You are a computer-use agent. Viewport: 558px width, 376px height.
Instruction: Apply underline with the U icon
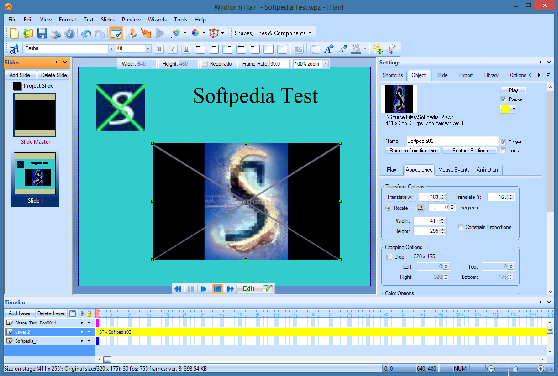(186, 49)
